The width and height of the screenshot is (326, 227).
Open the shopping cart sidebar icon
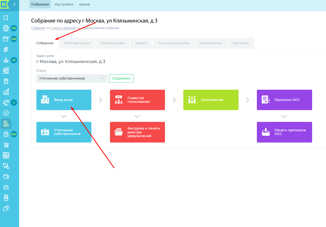(x=6, y=145)
